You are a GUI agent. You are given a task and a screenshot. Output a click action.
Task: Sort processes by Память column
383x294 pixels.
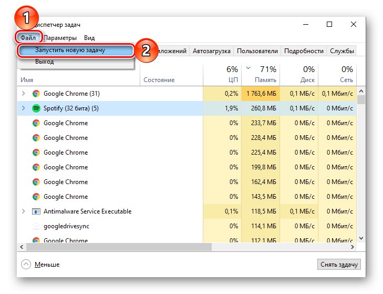pos(261,74)
